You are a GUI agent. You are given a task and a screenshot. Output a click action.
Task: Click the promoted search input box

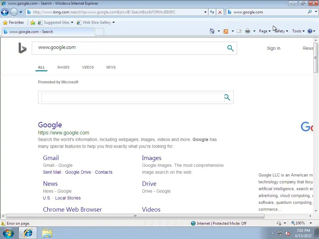tap(133, 97)
